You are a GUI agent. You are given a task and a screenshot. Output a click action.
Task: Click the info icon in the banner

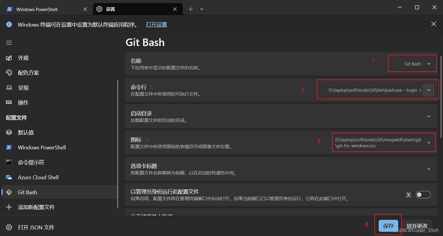[9, 24]
